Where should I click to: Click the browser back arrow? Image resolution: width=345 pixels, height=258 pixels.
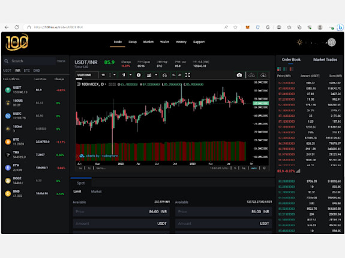tap(7, 27)
